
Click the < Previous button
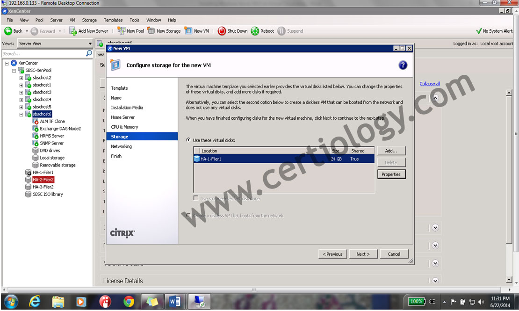[332, 254]
